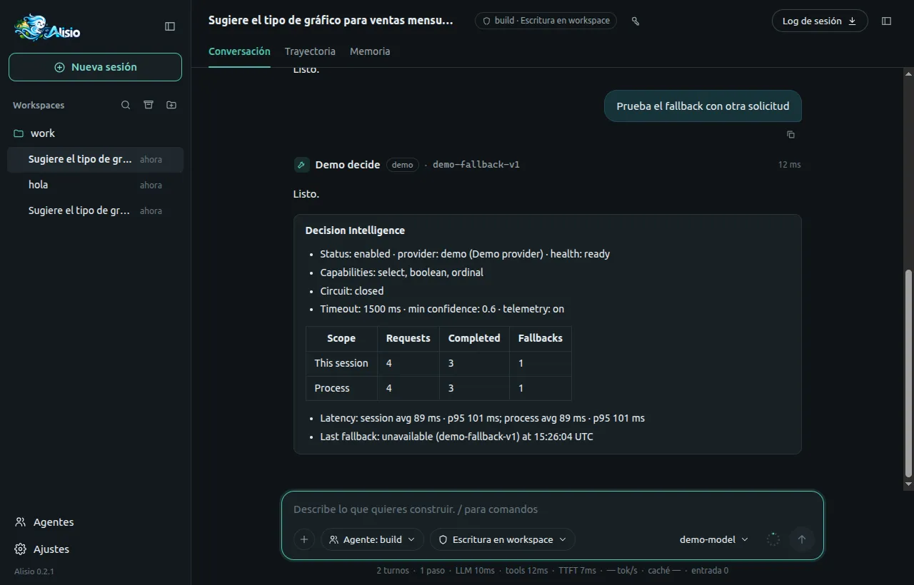Collapse the left sidebar panel
Viewport: 914px width, 585px height.
click(x=170, y=26)
